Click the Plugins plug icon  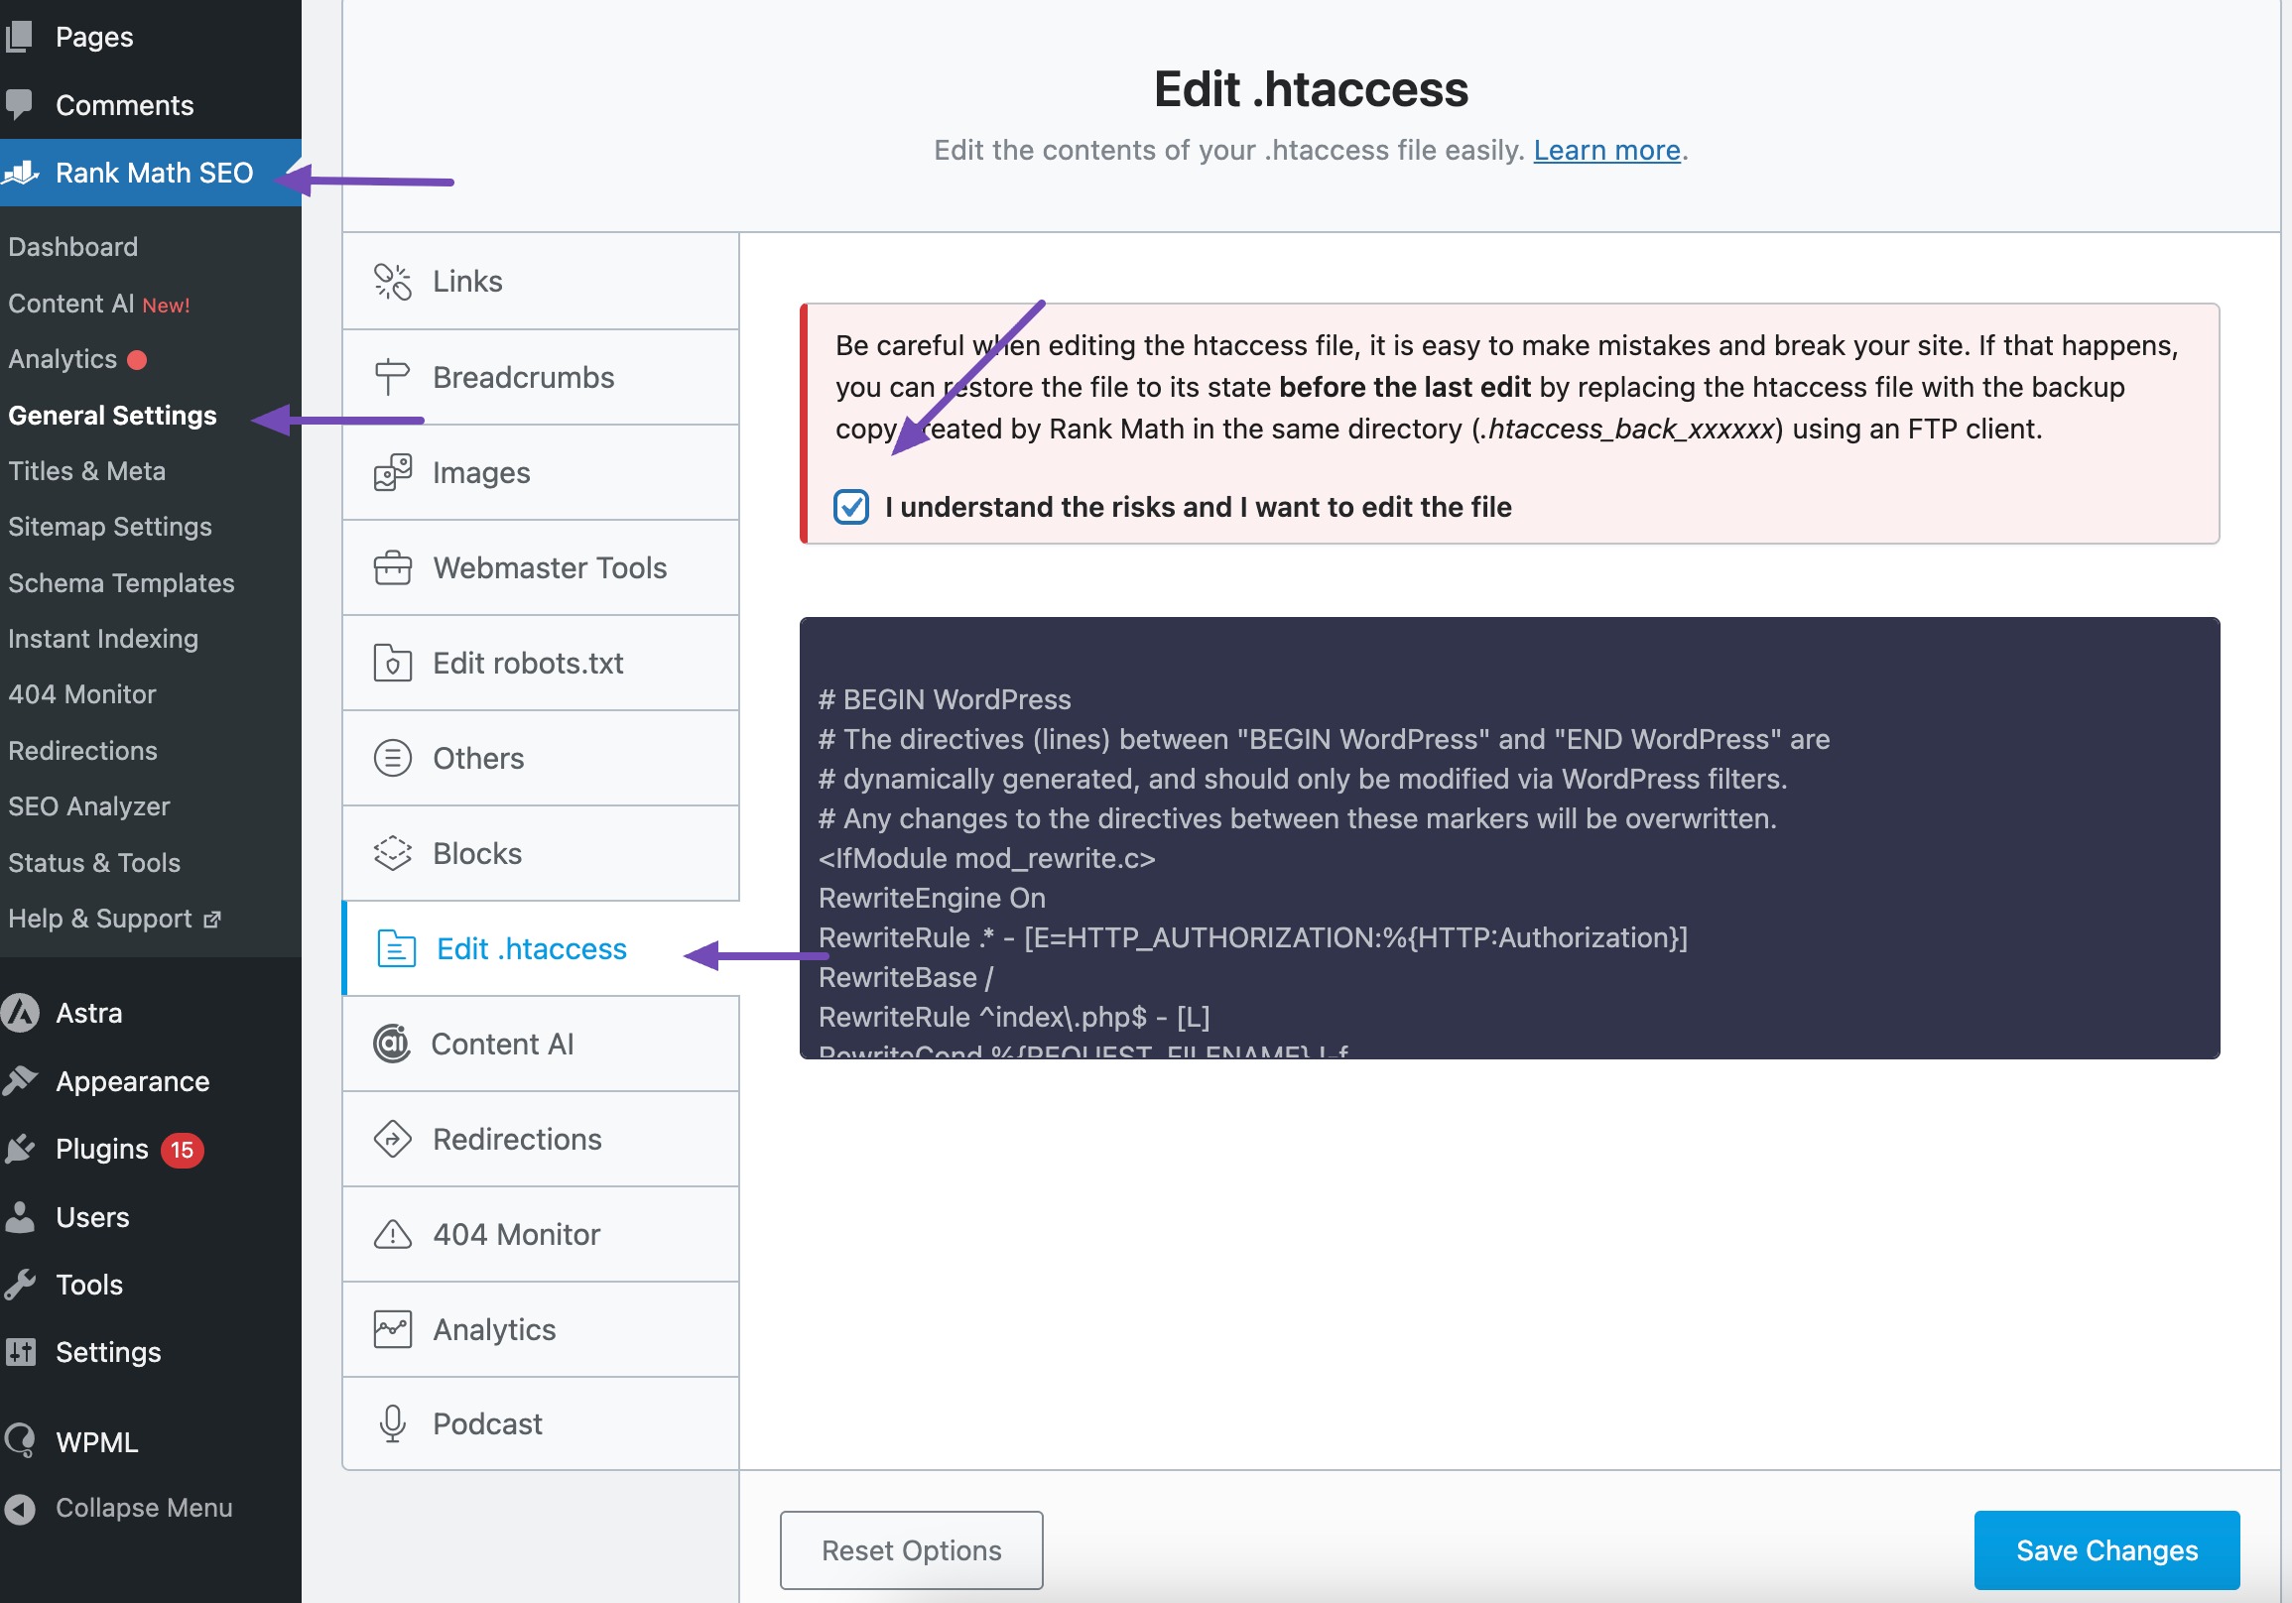click(x=20, y=1149)
